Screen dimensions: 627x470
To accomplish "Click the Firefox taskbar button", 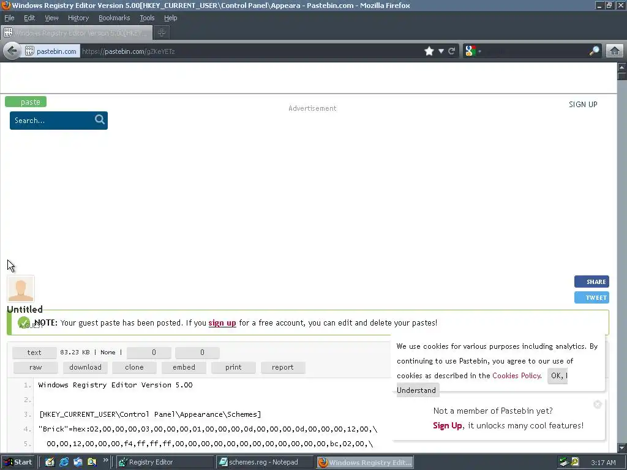I will 365,463.
